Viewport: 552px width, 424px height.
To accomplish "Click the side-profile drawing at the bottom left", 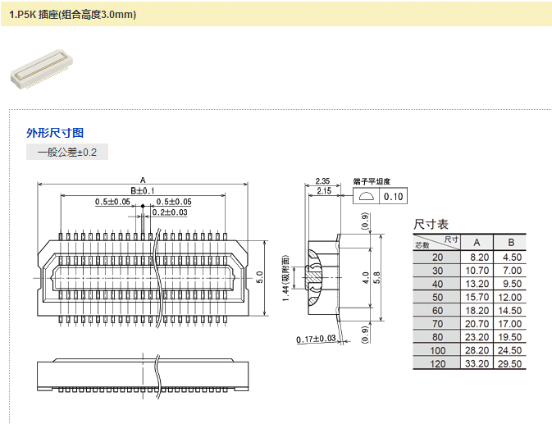I will [144, 372].
